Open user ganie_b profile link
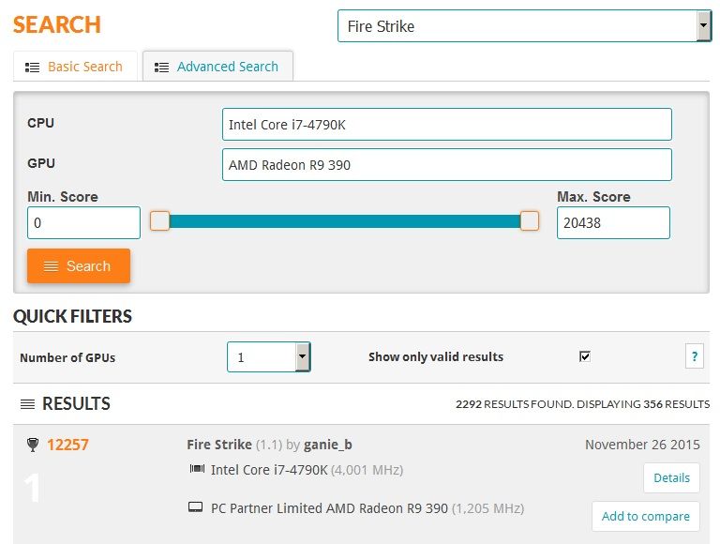Image resolution: width=720 pixels, height=544 pixels. coord(328,445)
